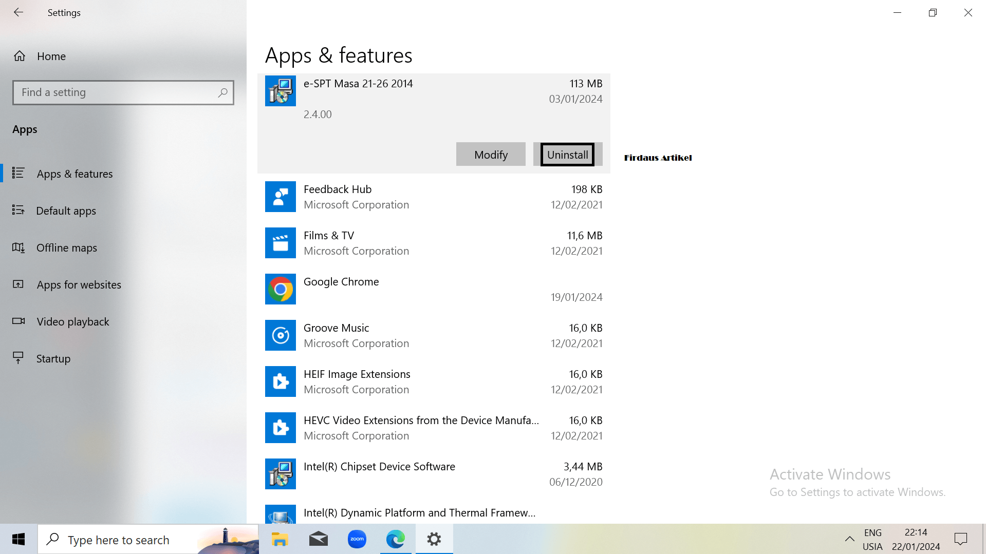986x554 pixels.
Task: Click the 113 MB size value
Action: (586, 84)
